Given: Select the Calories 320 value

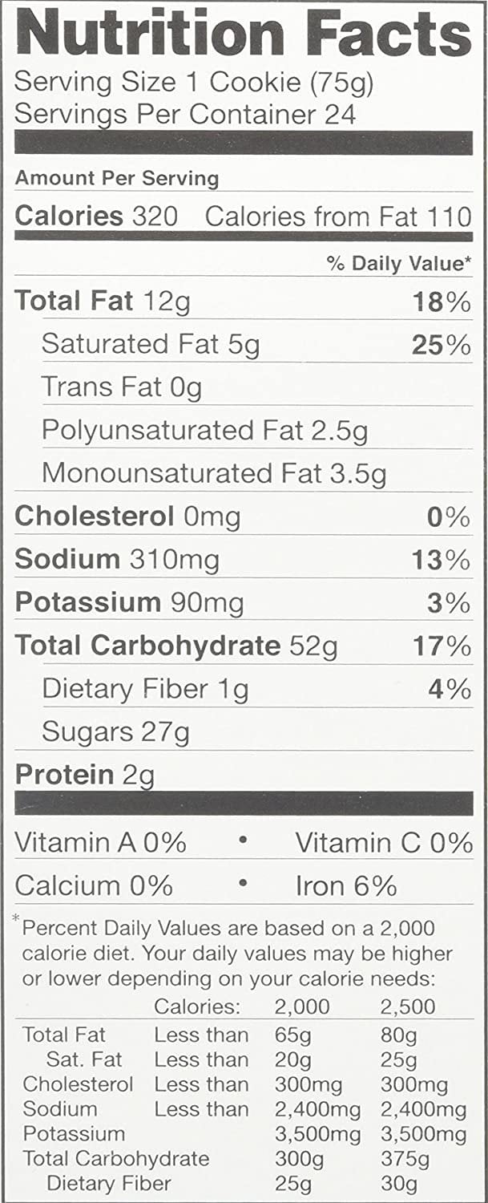Looking at the screenshot, I should pyautogui.click(x=96, y=216).
